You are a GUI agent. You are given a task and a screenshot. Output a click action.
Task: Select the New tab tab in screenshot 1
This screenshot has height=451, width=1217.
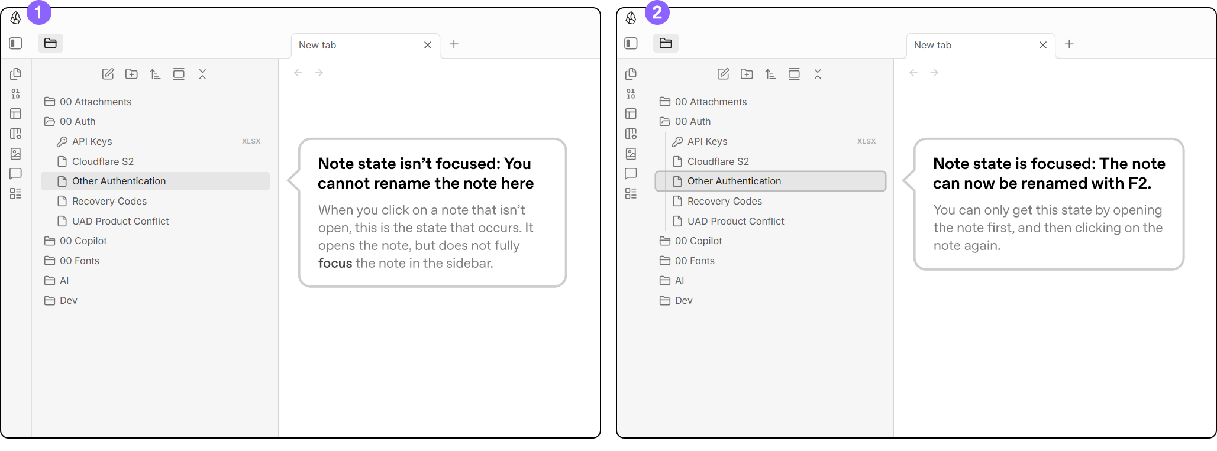[x=355, y=45]
